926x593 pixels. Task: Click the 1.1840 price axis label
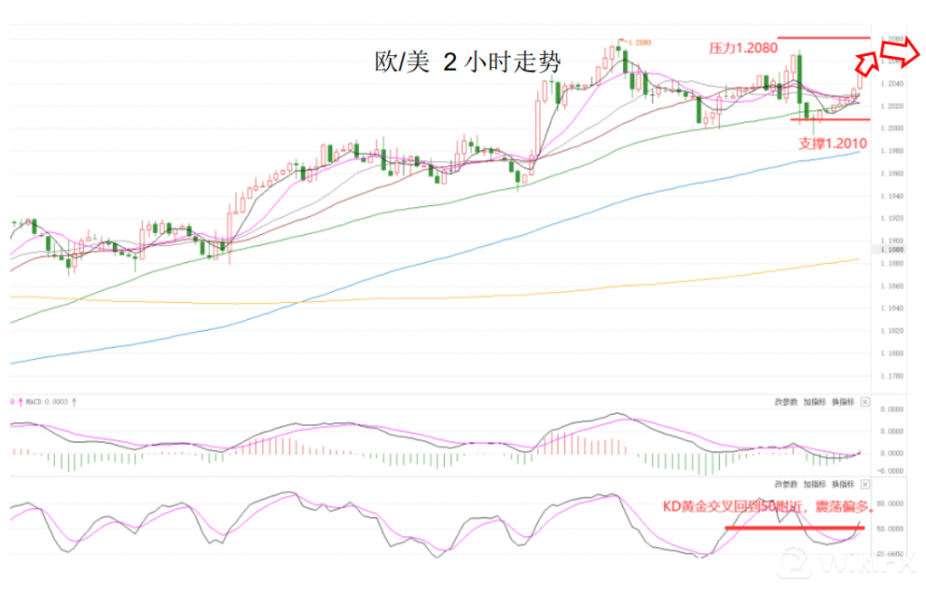coord(892,308)
